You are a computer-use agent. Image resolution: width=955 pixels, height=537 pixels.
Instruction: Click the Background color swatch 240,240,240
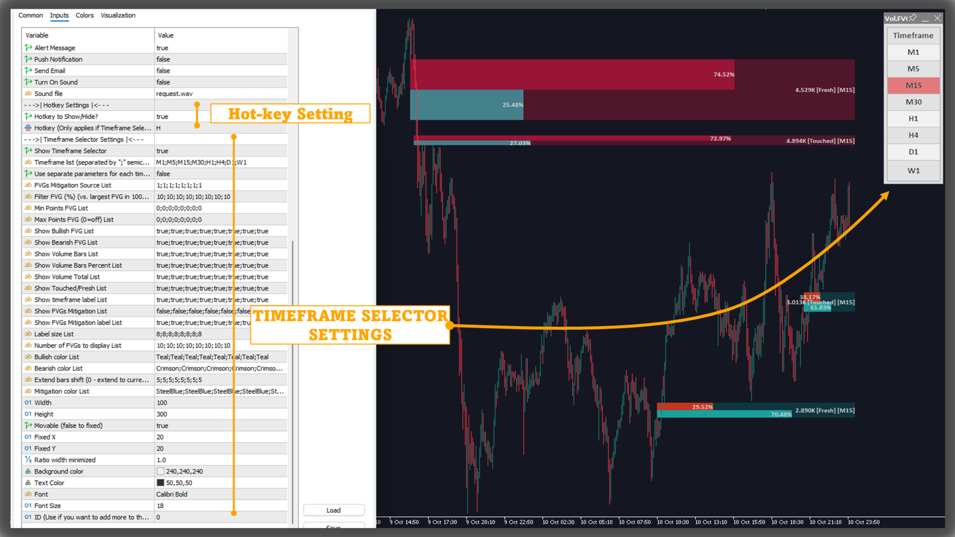pos(160,471)
